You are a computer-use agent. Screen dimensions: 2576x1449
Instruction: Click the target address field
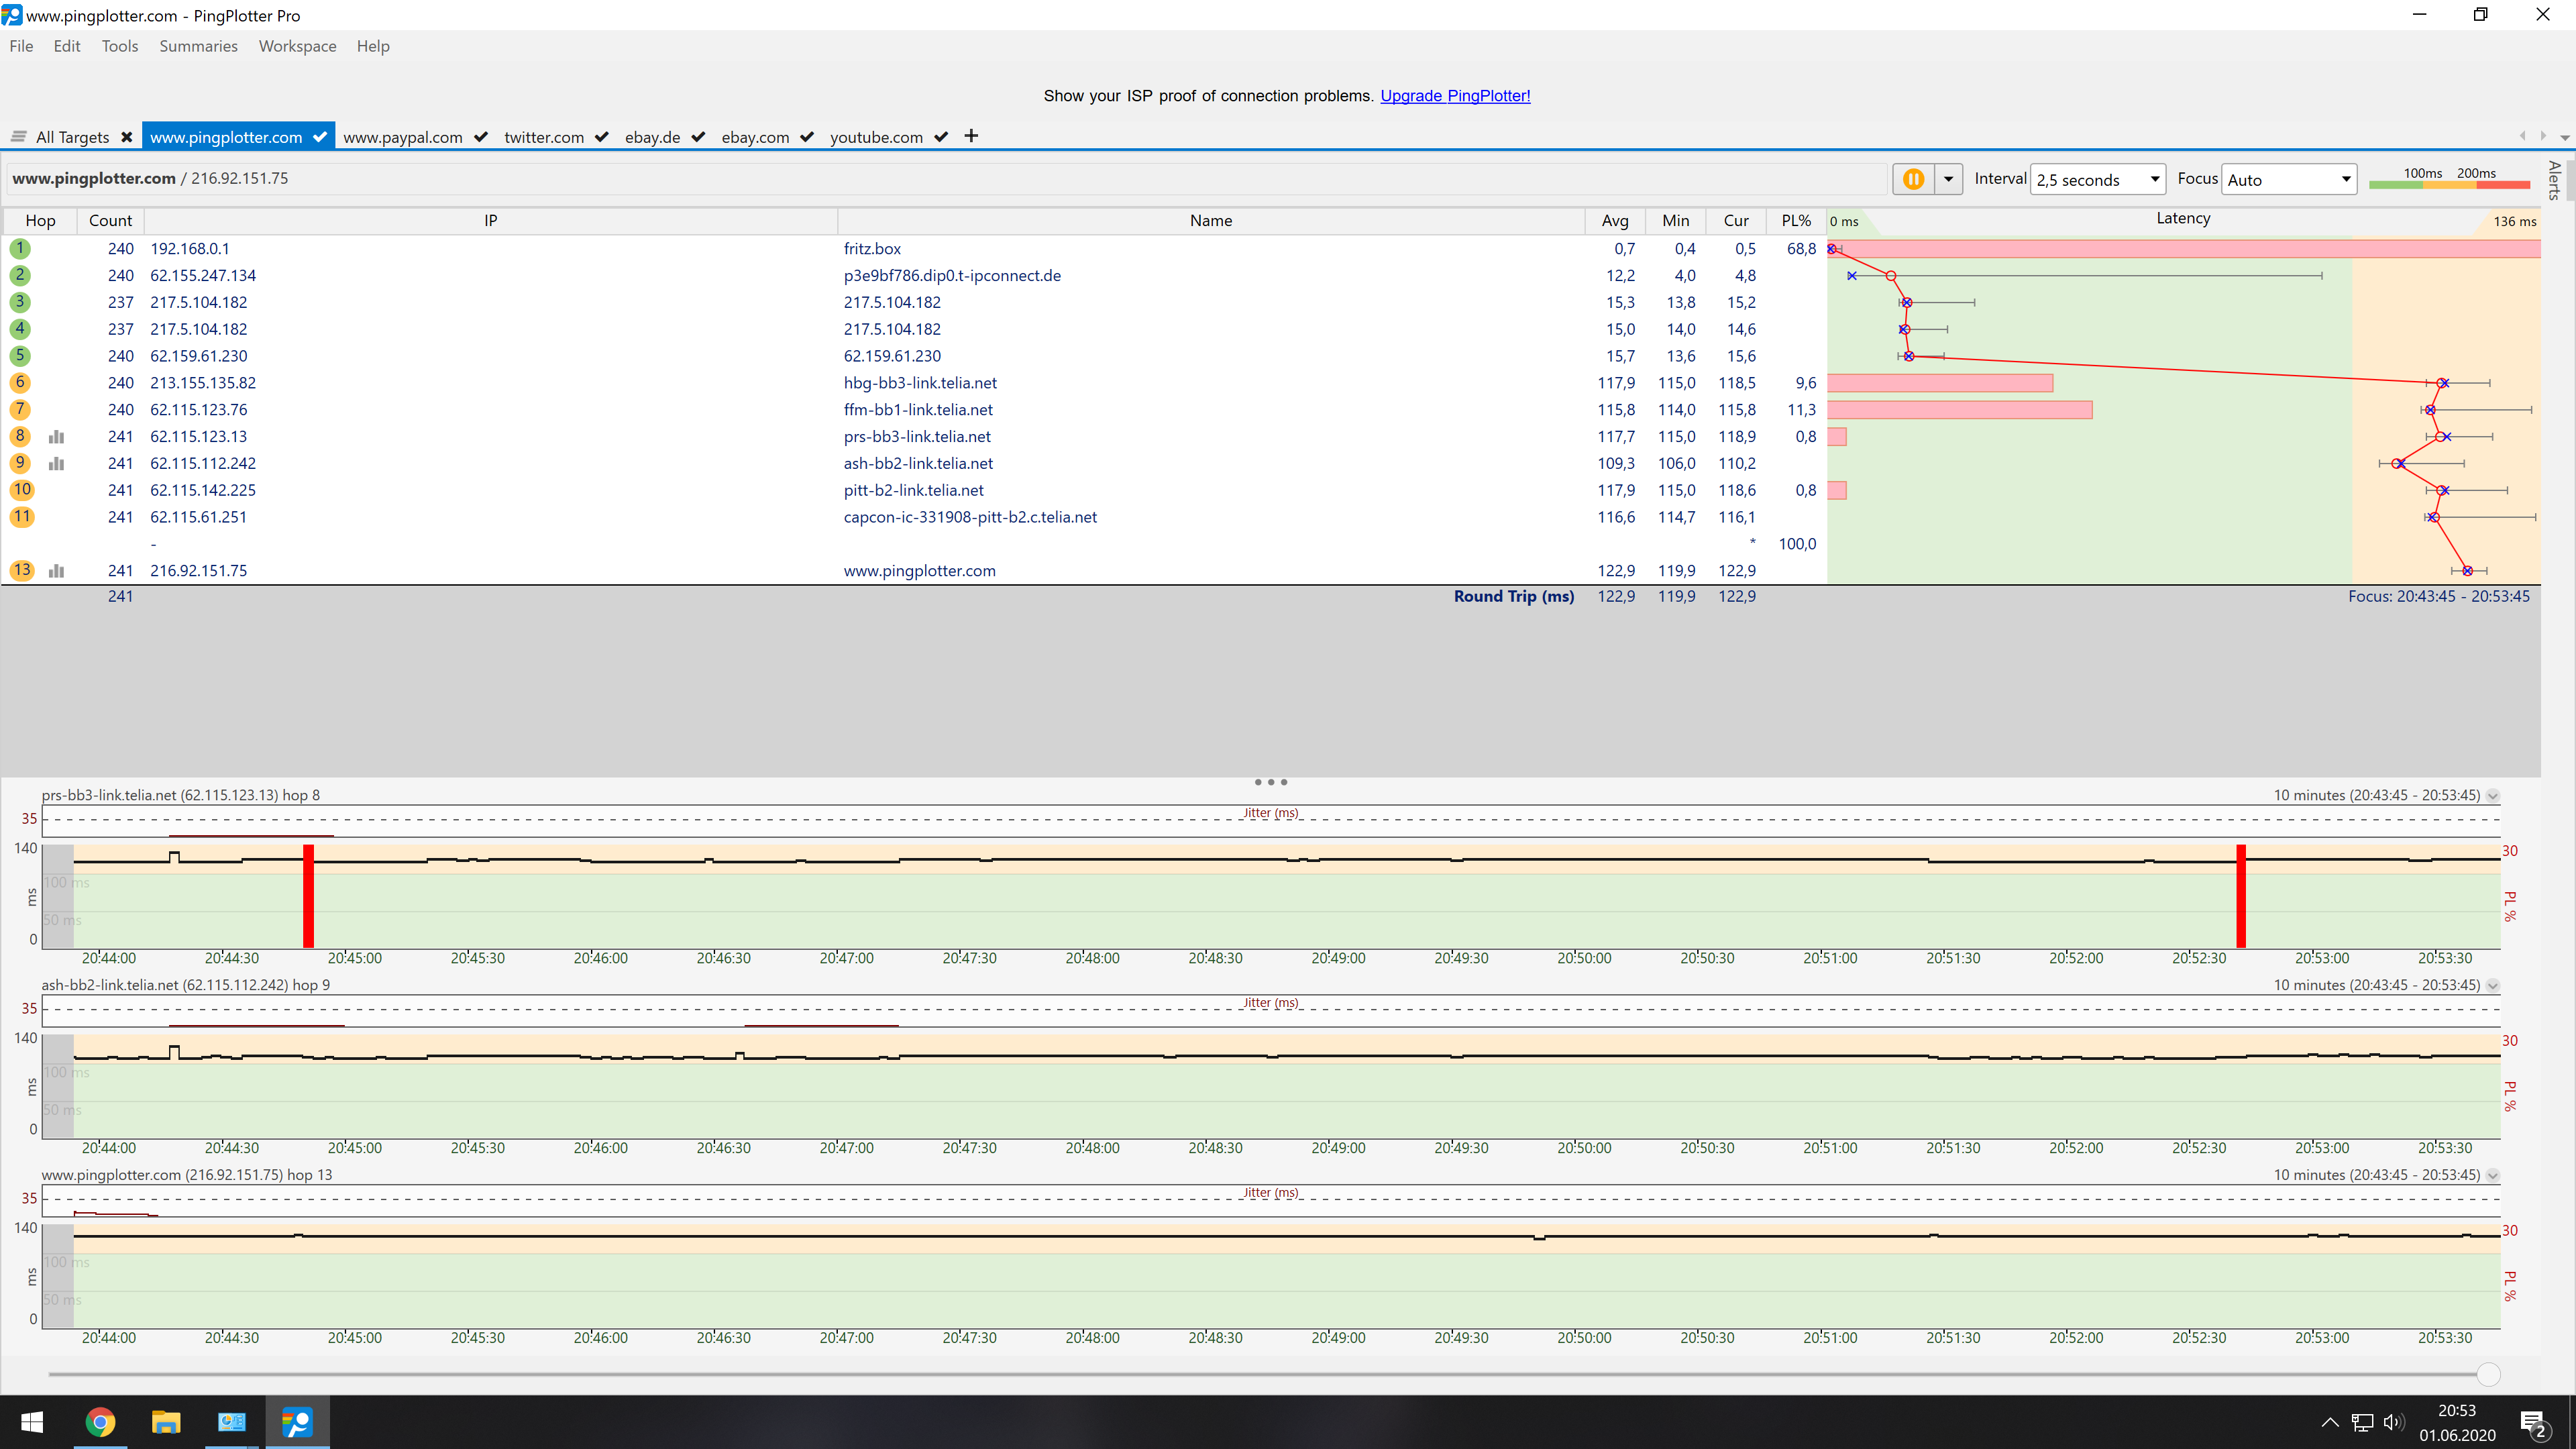click(x=946, y=179)
